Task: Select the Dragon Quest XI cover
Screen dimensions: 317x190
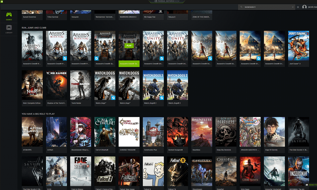Action: pos(250,132)
